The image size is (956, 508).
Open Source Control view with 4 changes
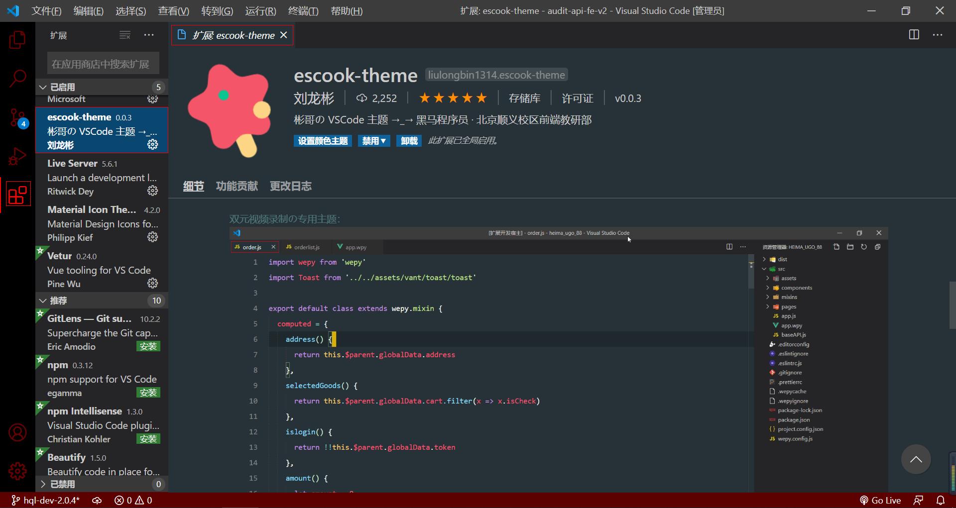tap(17, 118)
